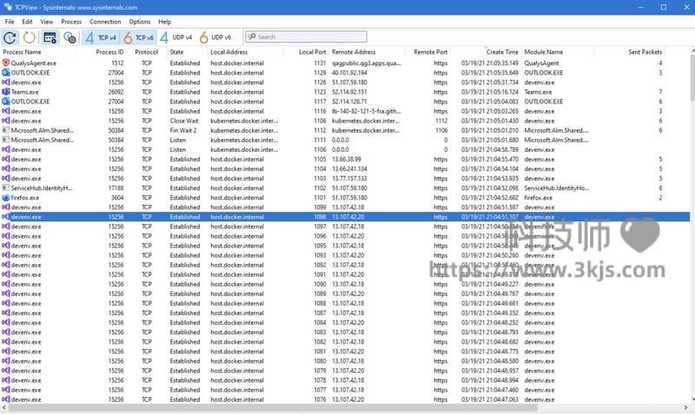
Task: Toggle the UDP v6 filter
Action: tap(215, 37)
